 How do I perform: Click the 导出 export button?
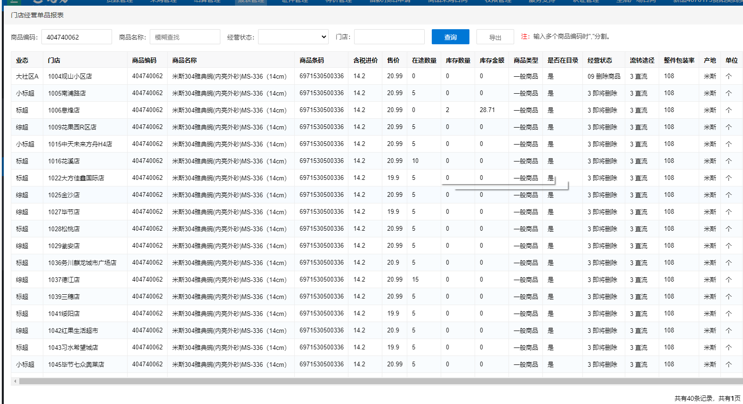[495, 37]
